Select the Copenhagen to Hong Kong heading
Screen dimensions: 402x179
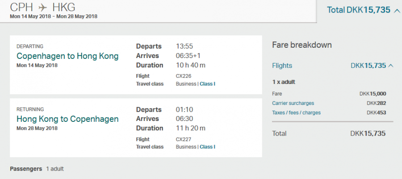pyautogui.click(x=67, y=56)
